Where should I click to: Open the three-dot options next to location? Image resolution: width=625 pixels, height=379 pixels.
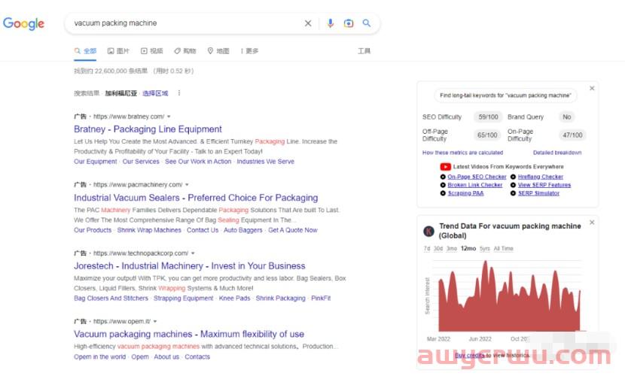coord(179,93)
